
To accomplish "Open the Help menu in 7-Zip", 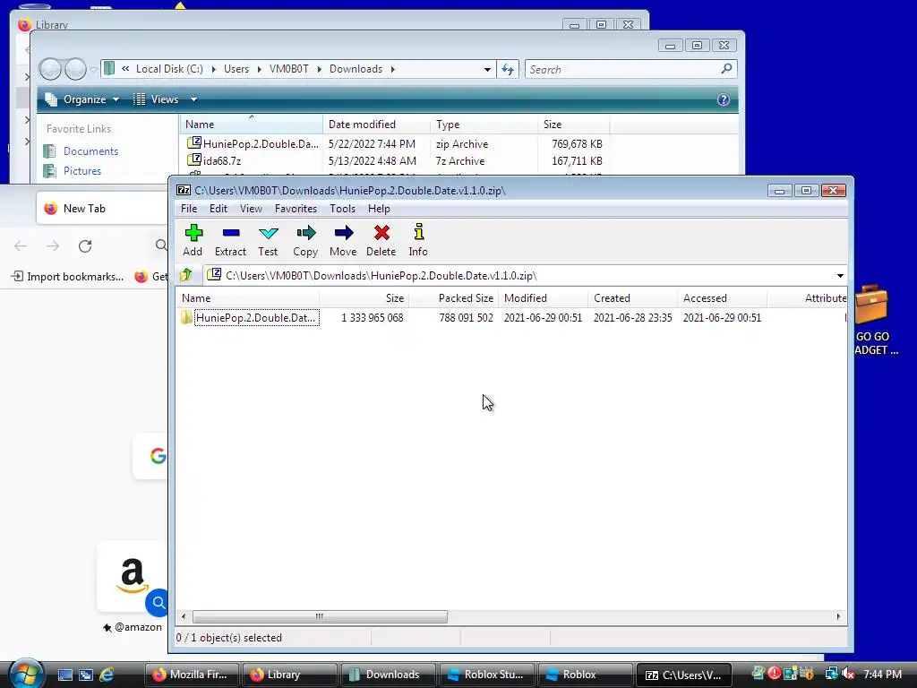I will pos(379,208).
